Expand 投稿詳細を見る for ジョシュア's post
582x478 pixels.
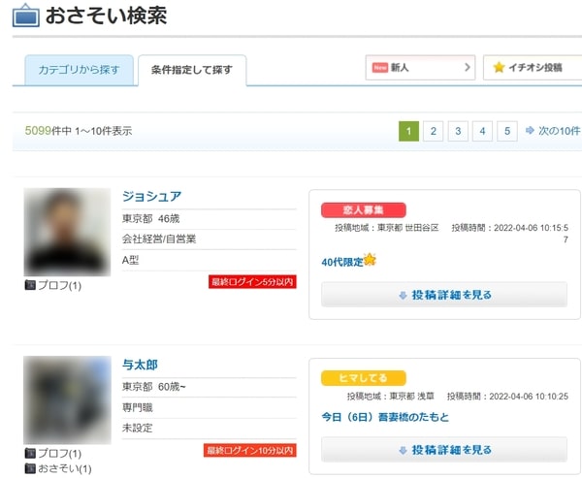pyautogui.click(x=444, y=295)
